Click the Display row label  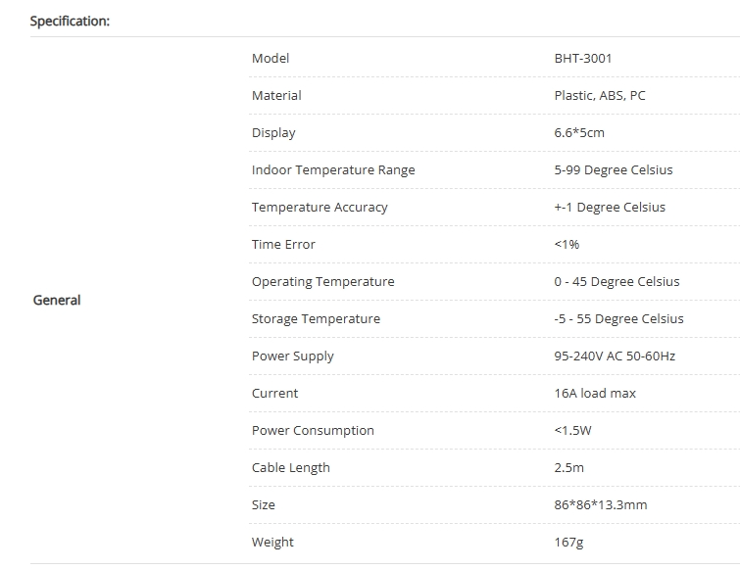[273, 133]
